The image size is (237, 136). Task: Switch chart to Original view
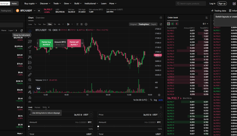(x=133, y=24)
